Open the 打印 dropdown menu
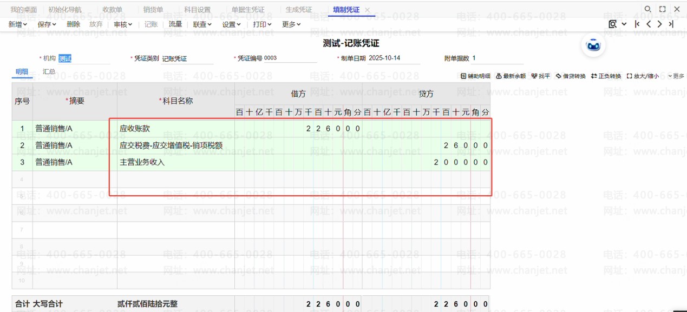 pyautogui.click(x=263, y=24)
